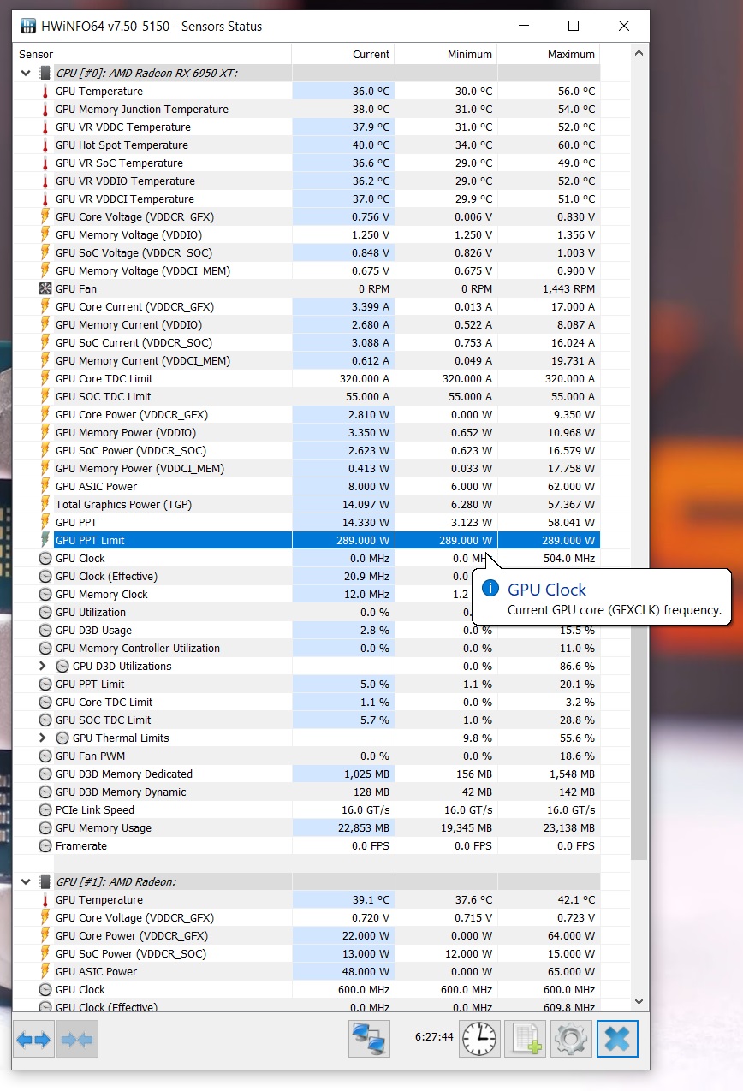The image size is (743, 1091).
Task: Click the fan icon beside GPU Fan
Action: (45, 288)
